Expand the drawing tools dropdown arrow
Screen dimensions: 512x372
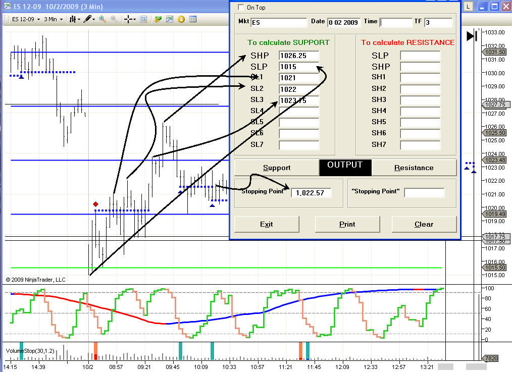click(94, 20)
